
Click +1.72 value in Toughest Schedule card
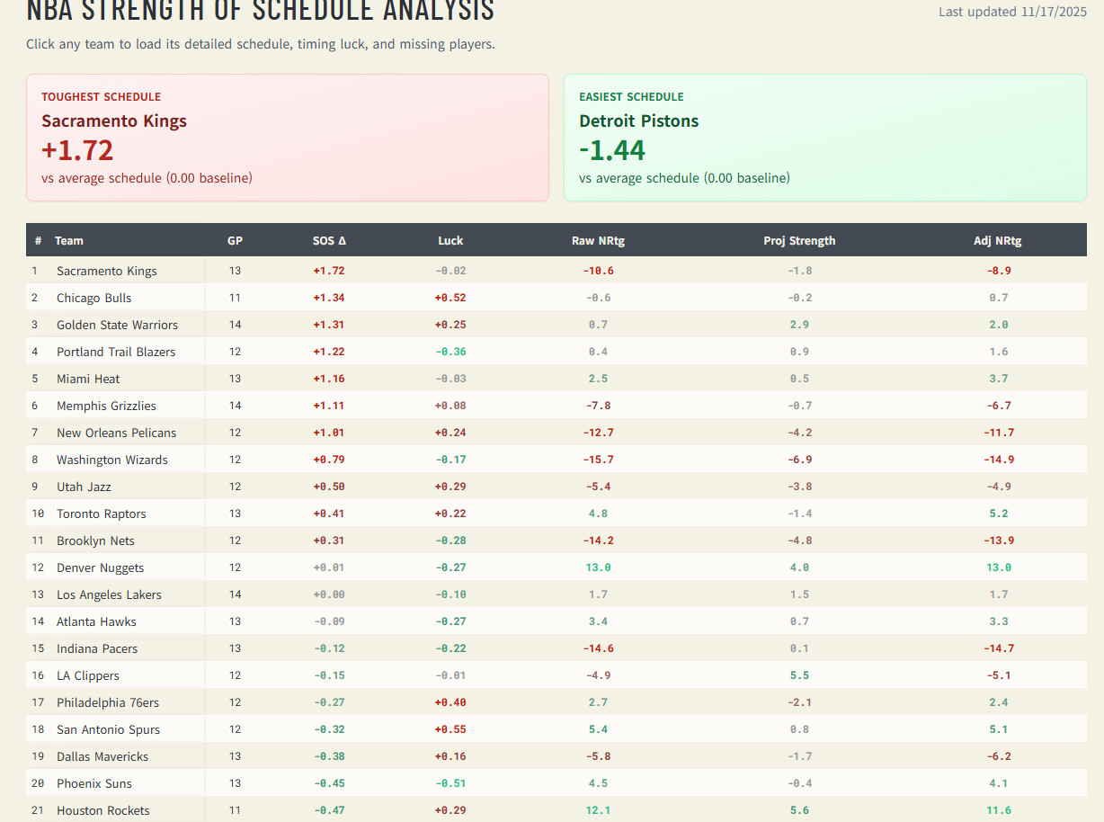coord(77,150)
